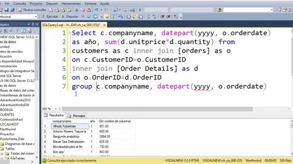Click the Save All icon
Screen dimensions: 293x164
click(x=12, y=10)
